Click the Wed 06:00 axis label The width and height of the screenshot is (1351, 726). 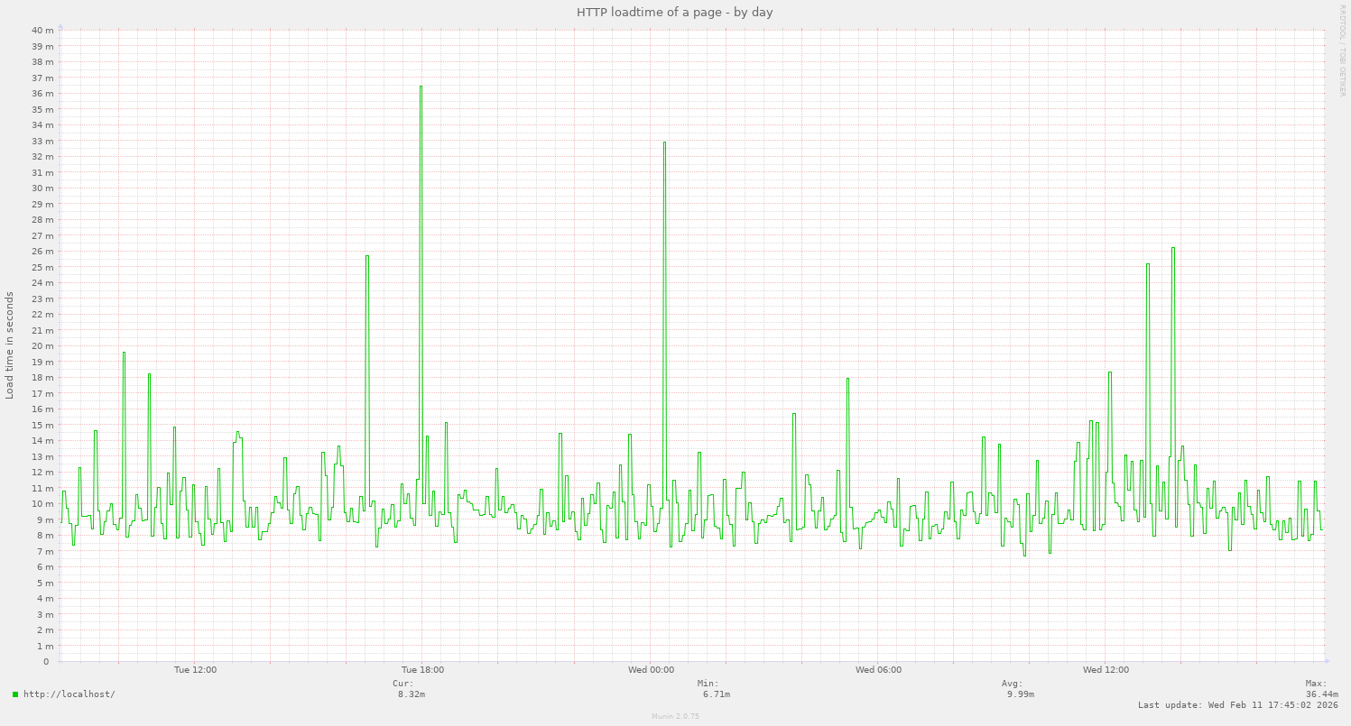[x=880, y=669]
